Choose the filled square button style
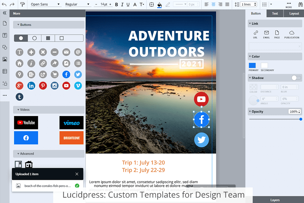 48,38
